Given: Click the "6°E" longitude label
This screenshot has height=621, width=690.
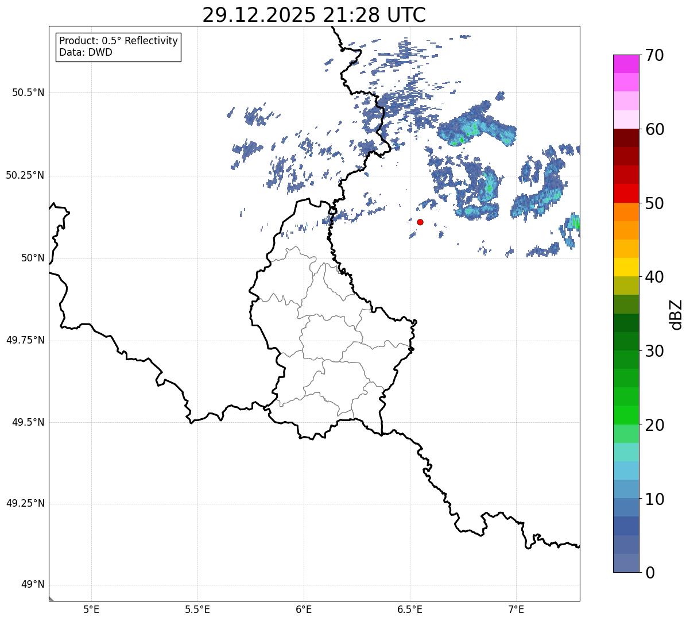Looking at the screenshot, I should 304,610.
